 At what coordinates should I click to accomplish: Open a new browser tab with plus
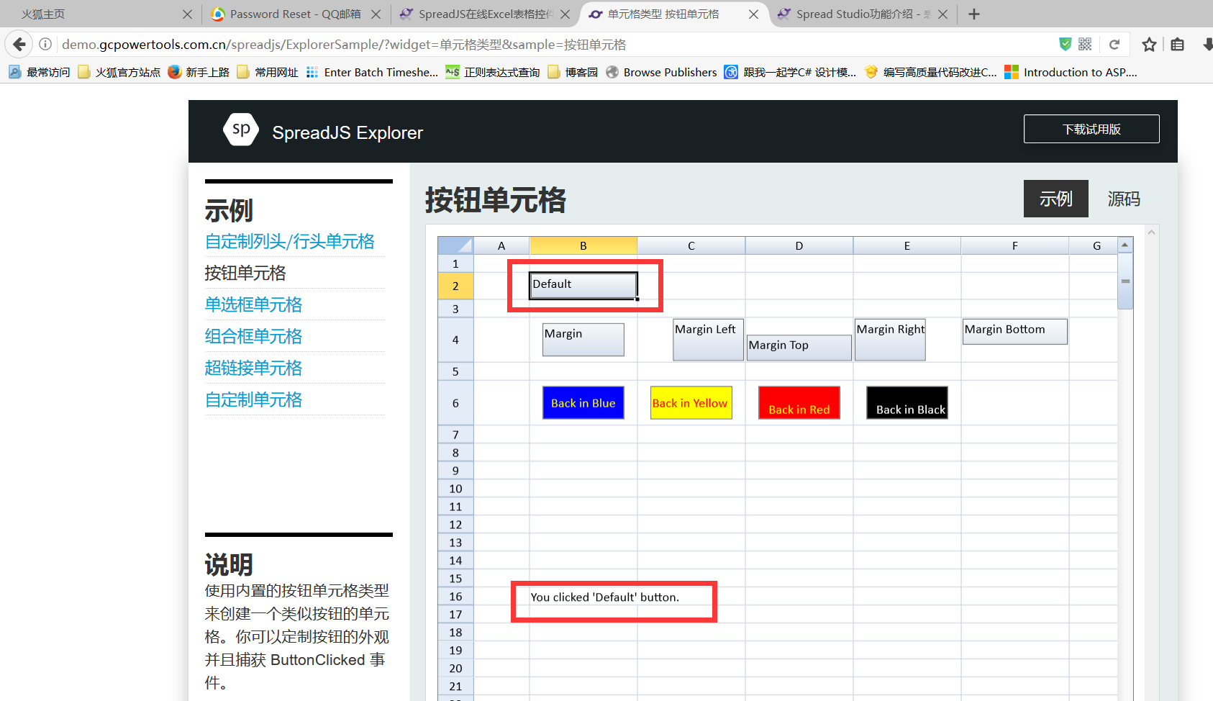[974, 14]
